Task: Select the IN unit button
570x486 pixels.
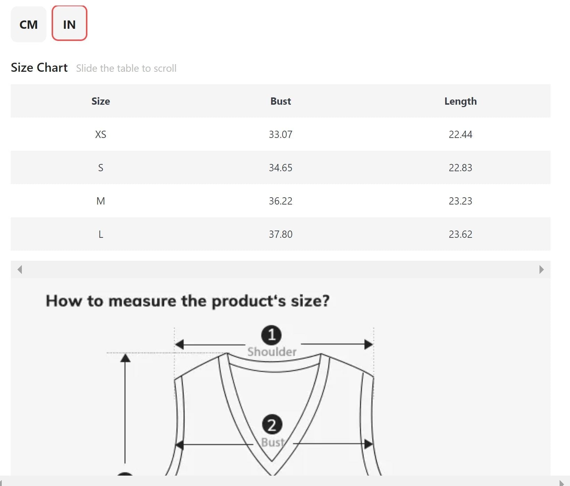Action: coord(69,23)
